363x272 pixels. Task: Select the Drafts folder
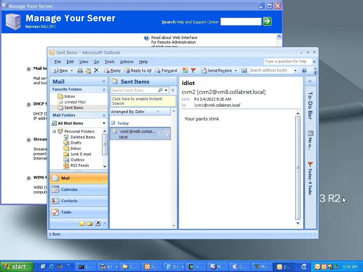pos(73,143)
